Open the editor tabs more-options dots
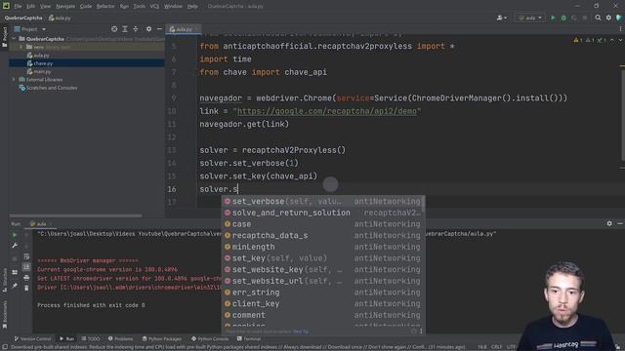625x351 pixels. click(x=621, y=29)
